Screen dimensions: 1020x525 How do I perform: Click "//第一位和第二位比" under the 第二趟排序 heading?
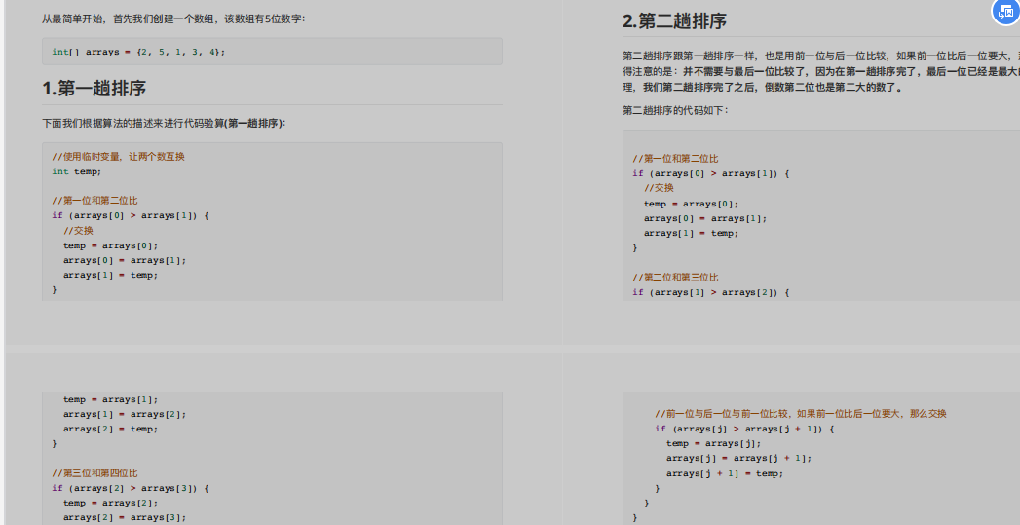(675, 159)
